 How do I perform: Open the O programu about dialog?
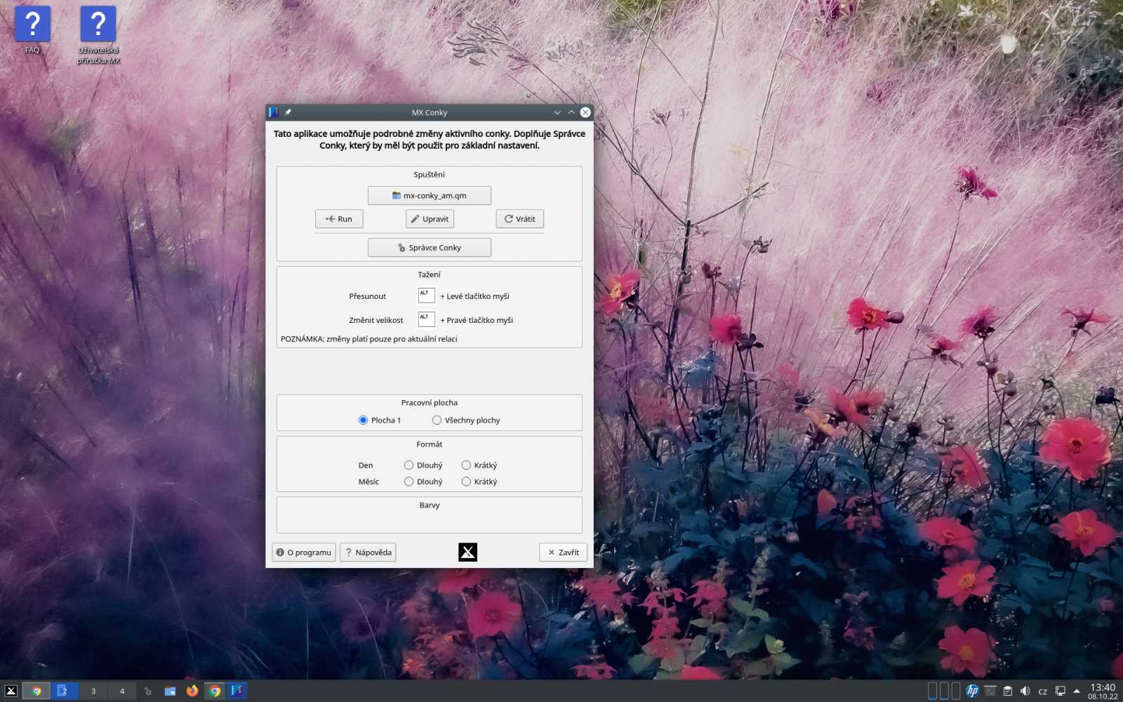304,552
